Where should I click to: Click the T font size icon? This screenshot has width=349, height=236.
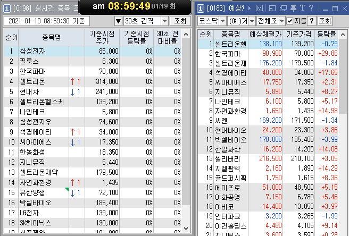[x=303, y=8]
